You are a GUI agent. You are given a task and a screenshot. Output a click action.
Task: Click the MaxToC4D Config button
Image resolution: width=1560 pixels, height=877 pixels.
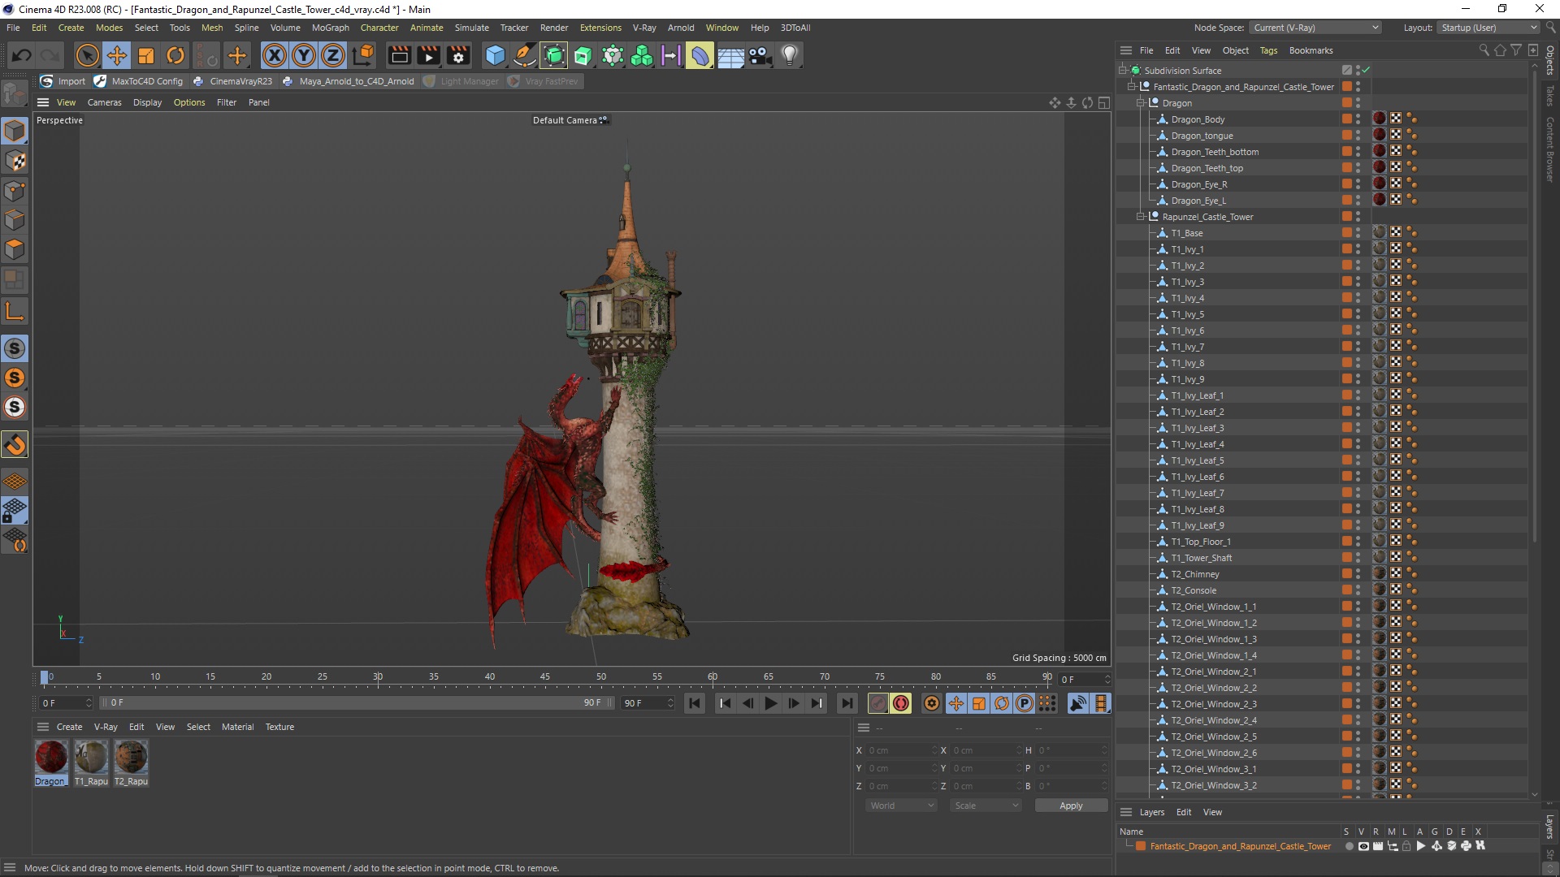click(139, 81)
